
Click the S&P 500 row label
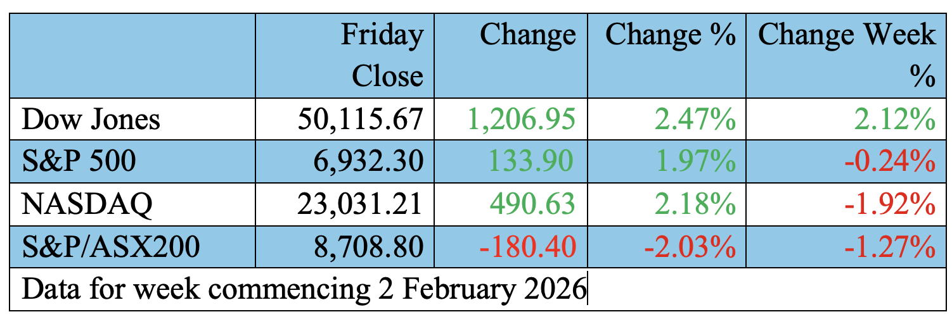pos(79,161)
